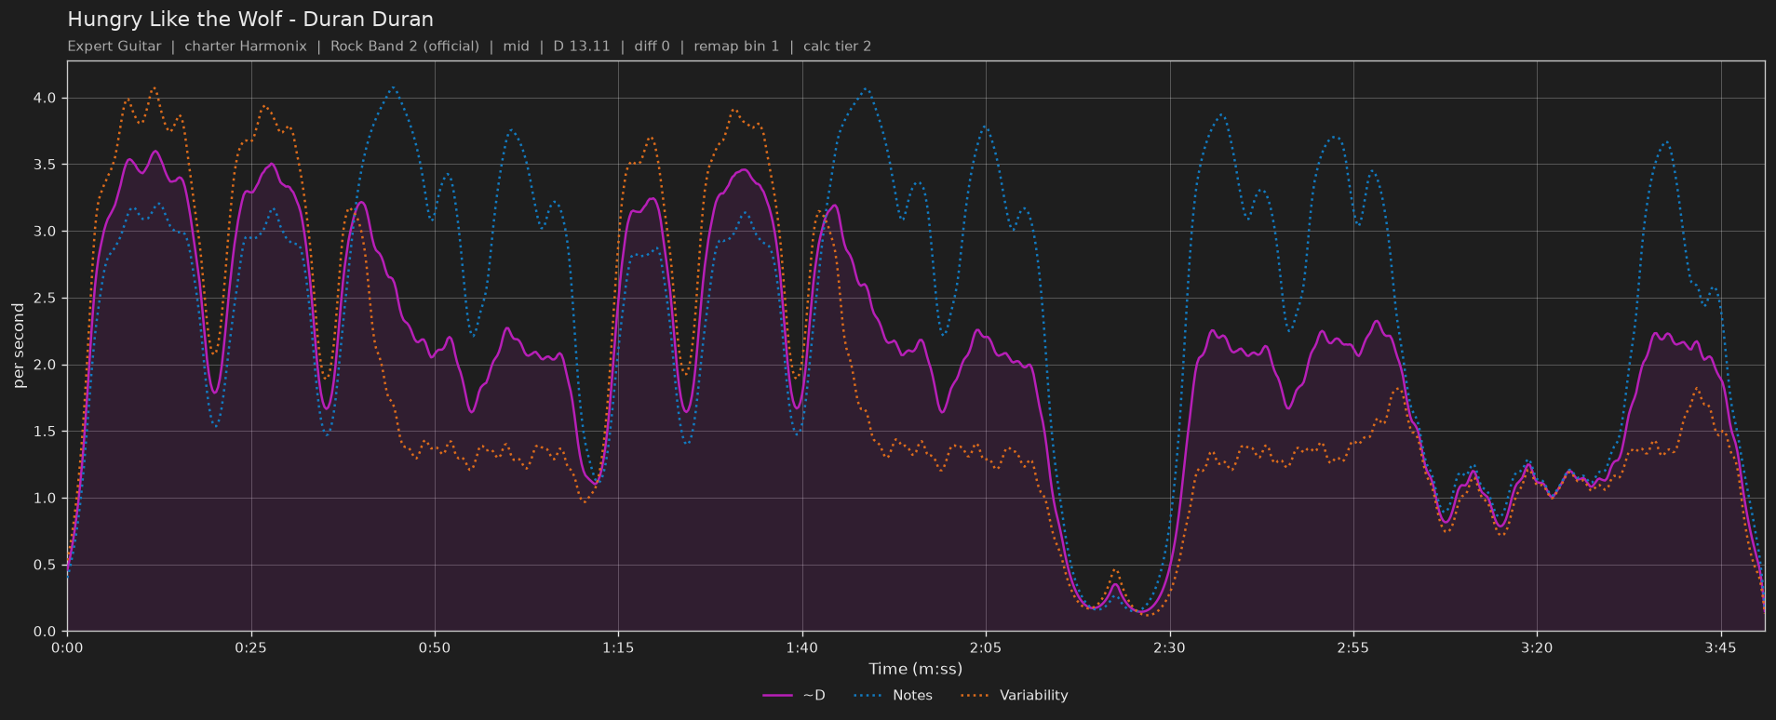Select the 0:25 time tick label

[251, 647]
